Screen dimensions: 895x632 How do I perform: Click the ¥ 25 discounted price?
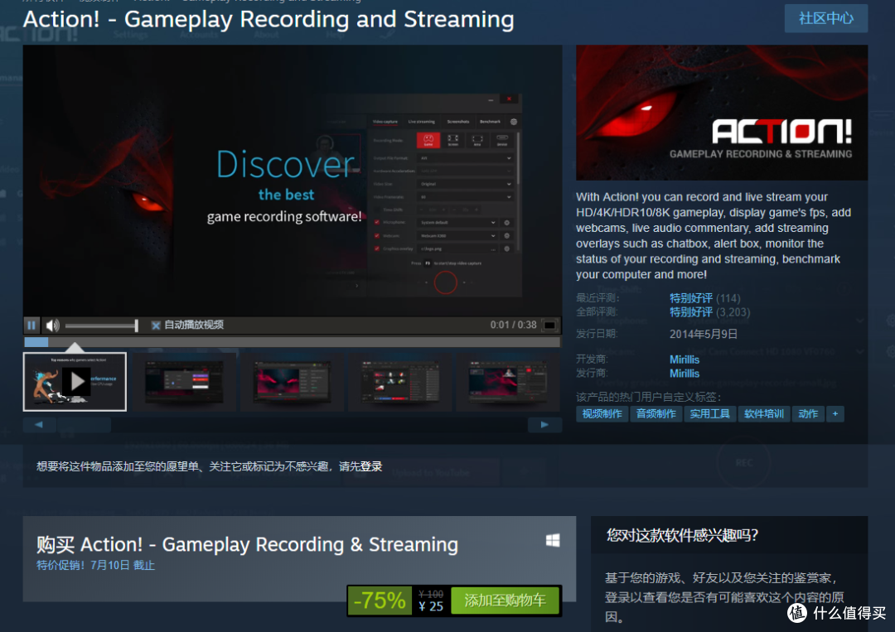point(431,606)
